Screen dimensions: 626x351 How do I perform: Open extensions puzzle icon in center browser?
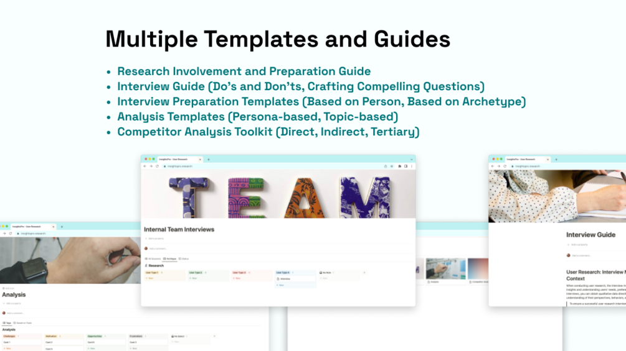coord(400,166)
